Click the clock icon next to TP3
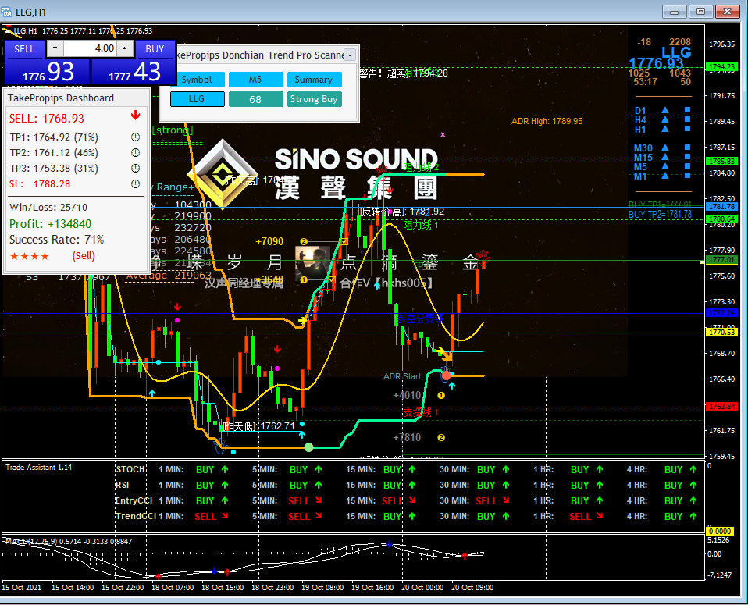This screenshot has height=605, width=748. [136, 169]
